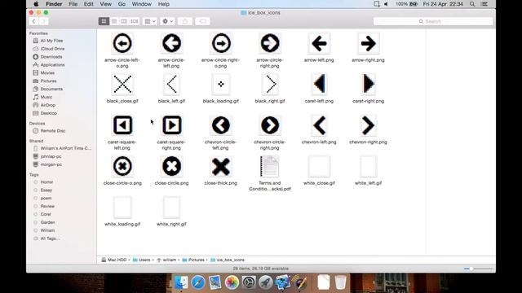Select the Terms and Conditions pdf file
This screenshot has width=522, height=293.
270,166
